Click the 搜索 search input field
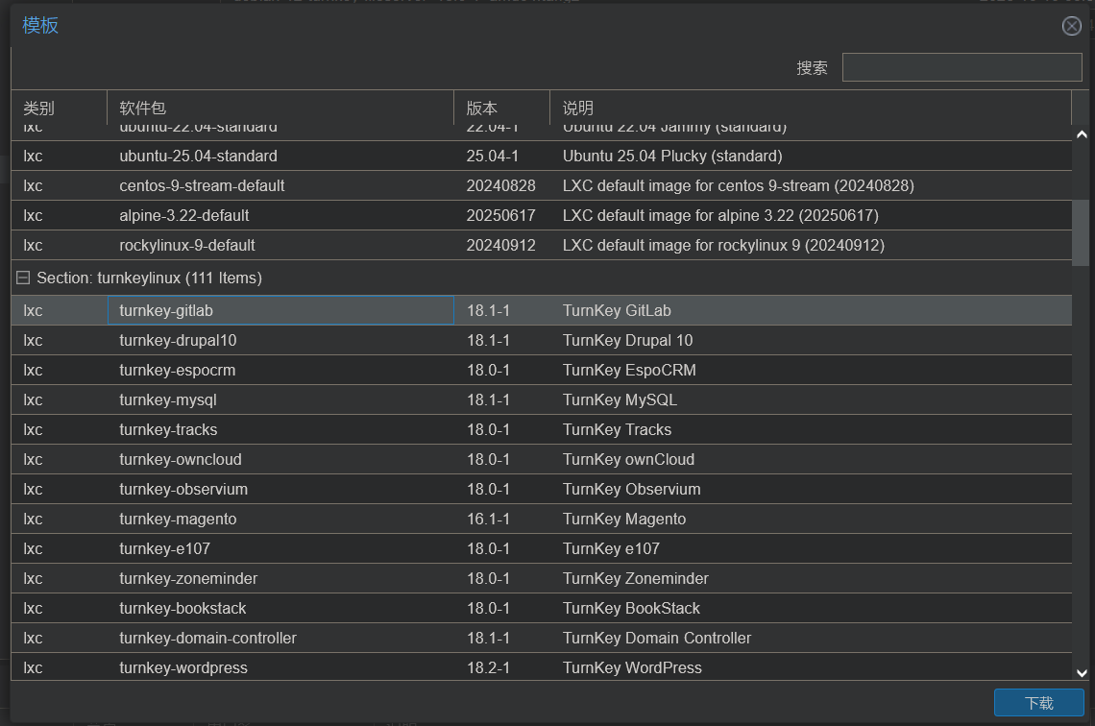Image resolution: width=1095 pixels, height=726 pixels. [x=961, y=67]
